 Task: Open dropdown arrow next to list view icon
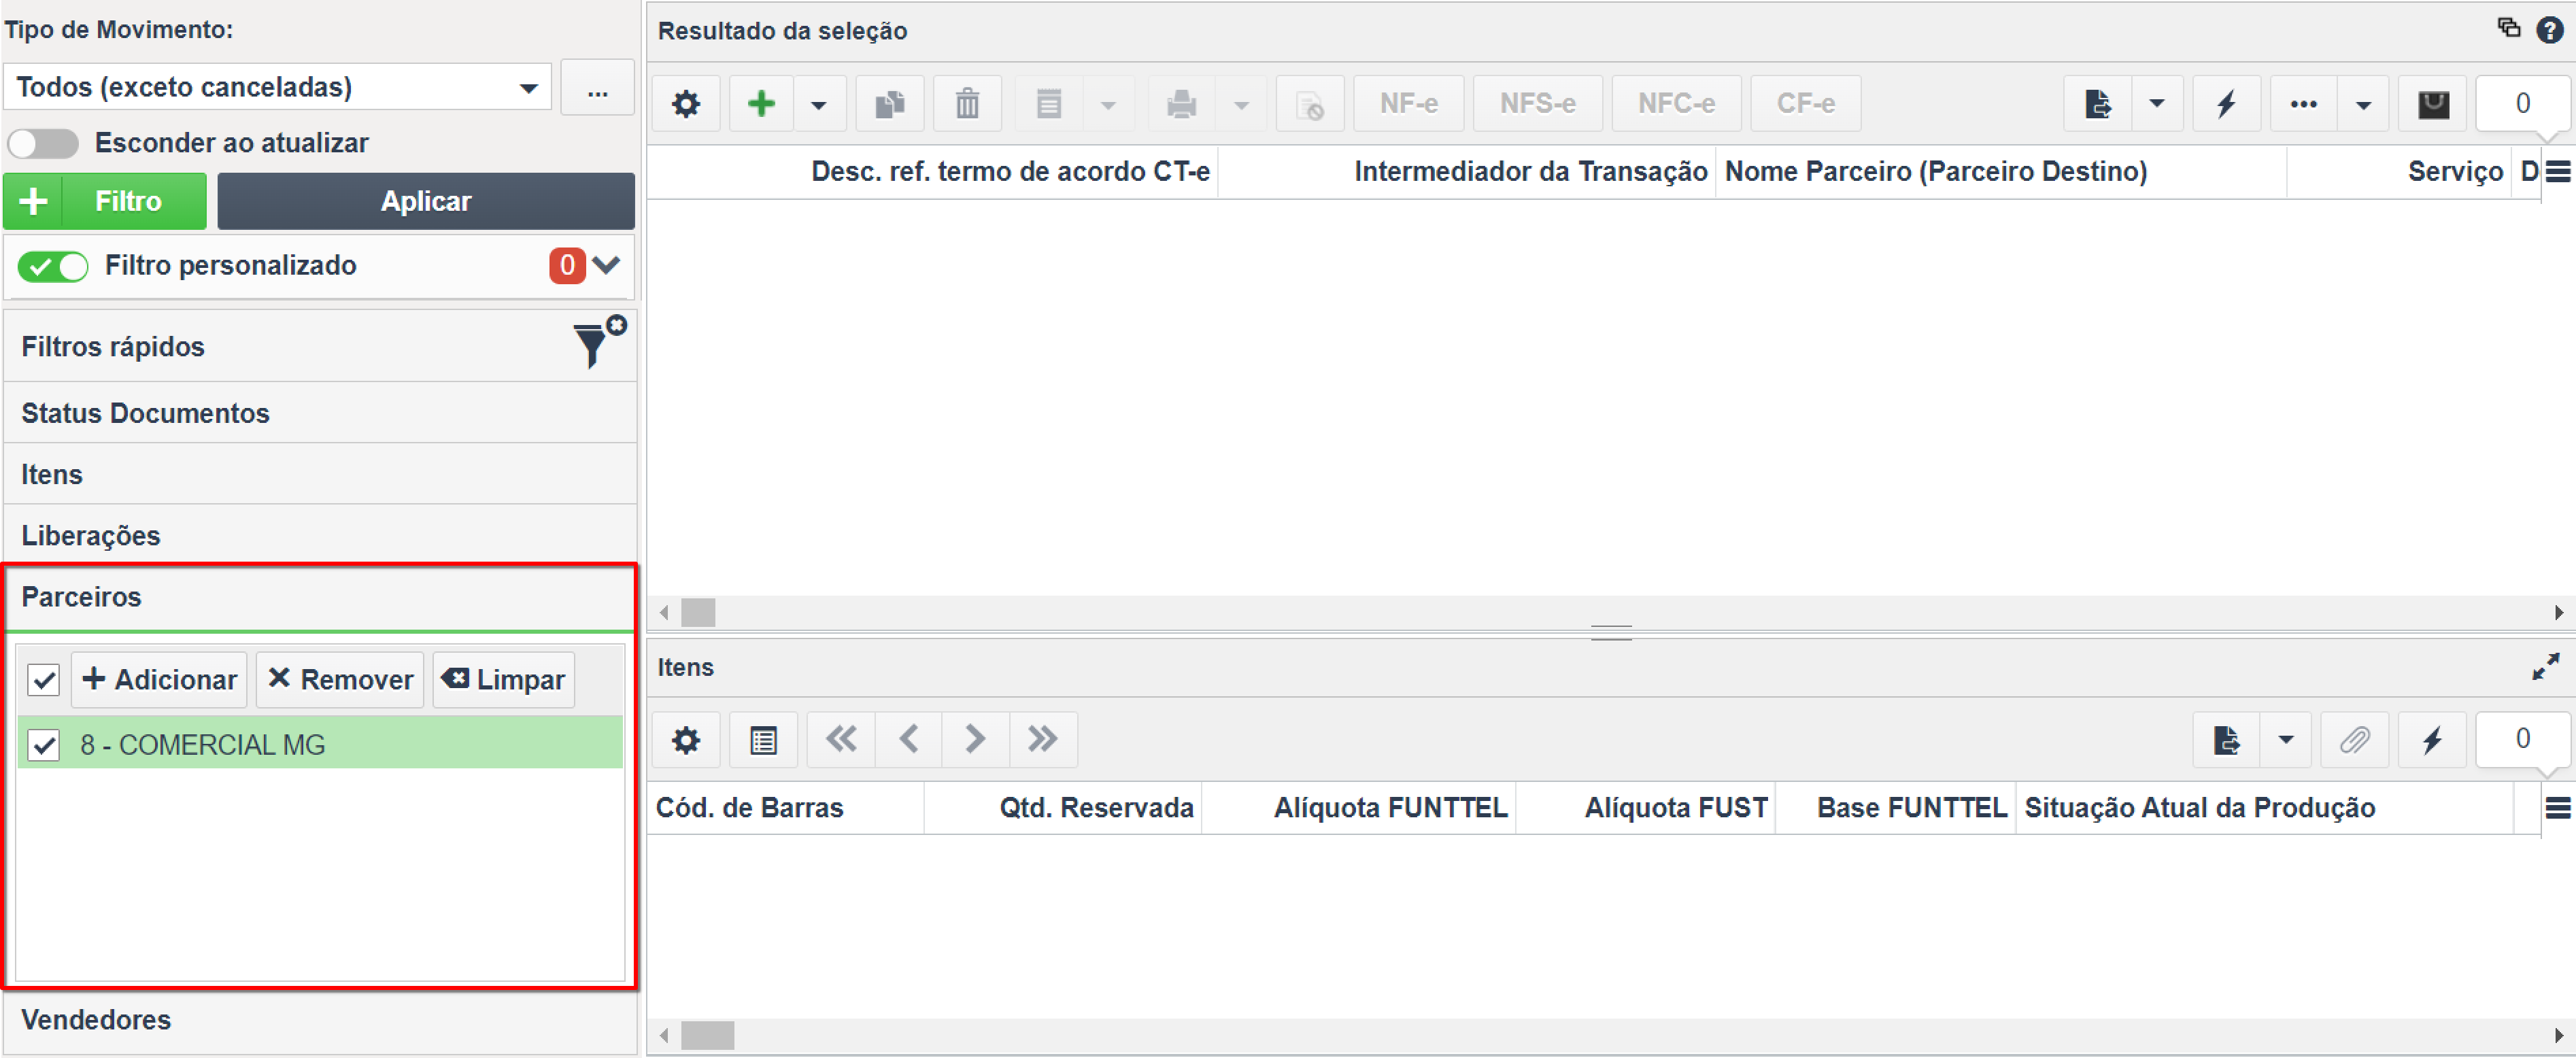(x=1108, y=104)
